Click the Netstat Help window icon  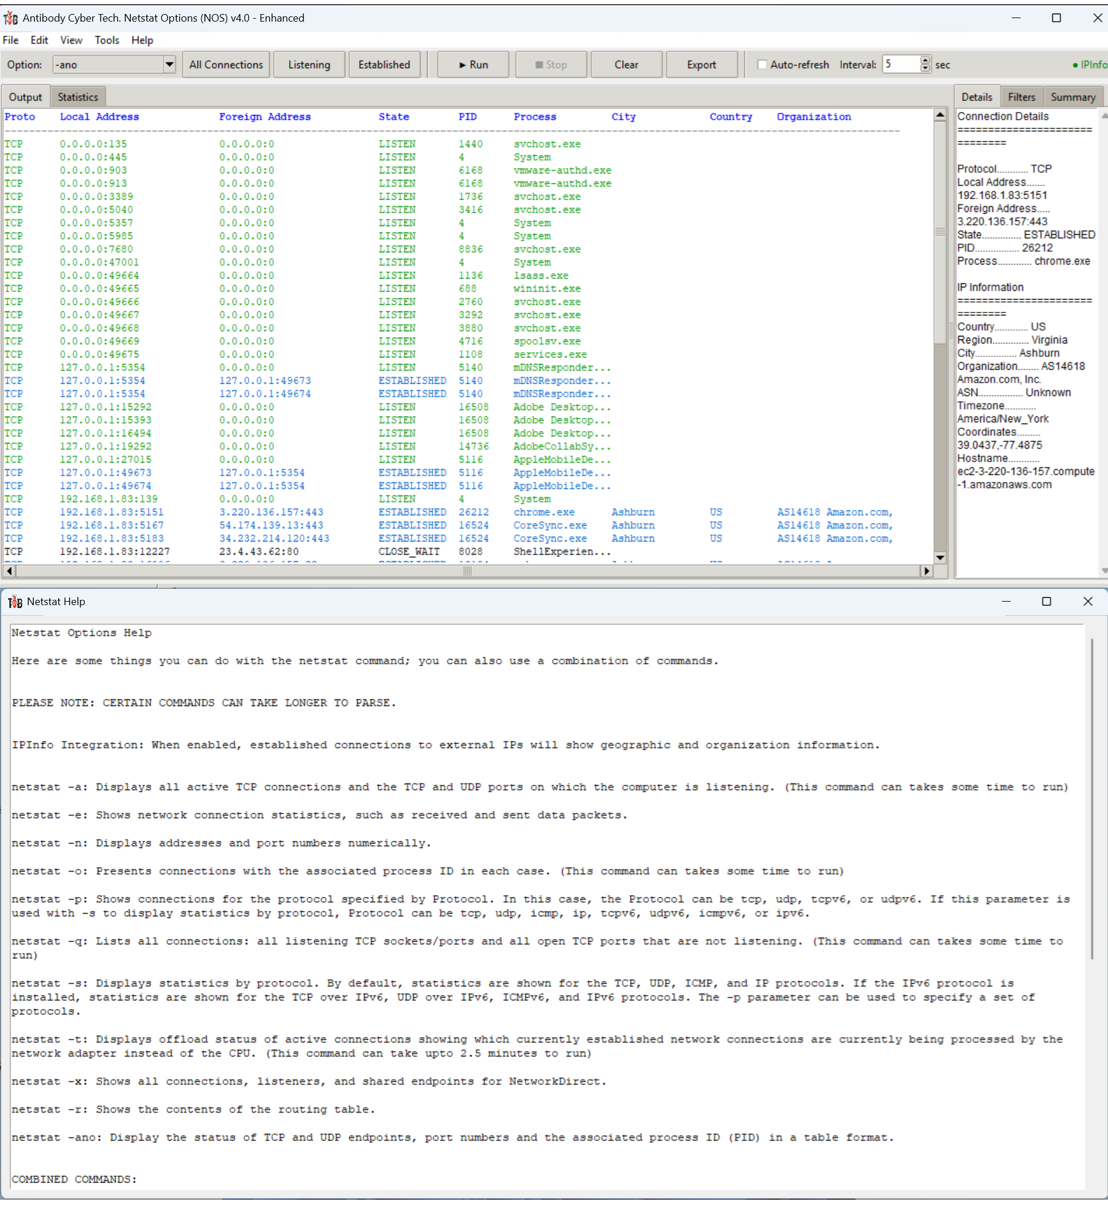tap(15, 601)
